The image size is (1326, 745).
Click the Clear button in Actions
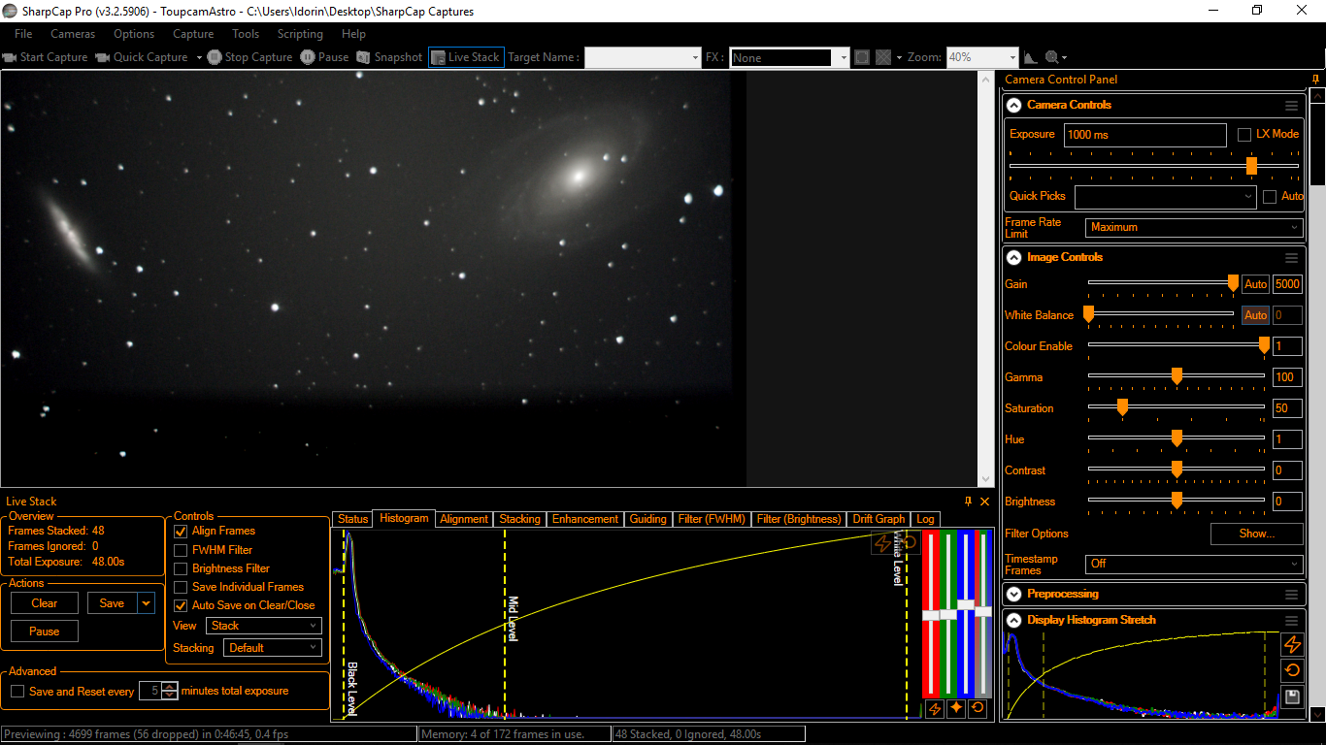[45, 603]
